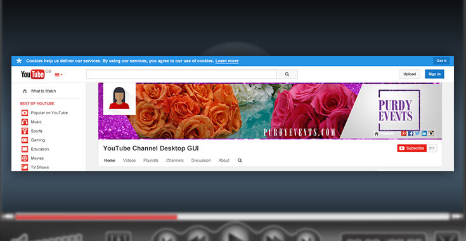Click the background player's play button
This screenshot has height=241, width=466.
click(x=235, y=233)
